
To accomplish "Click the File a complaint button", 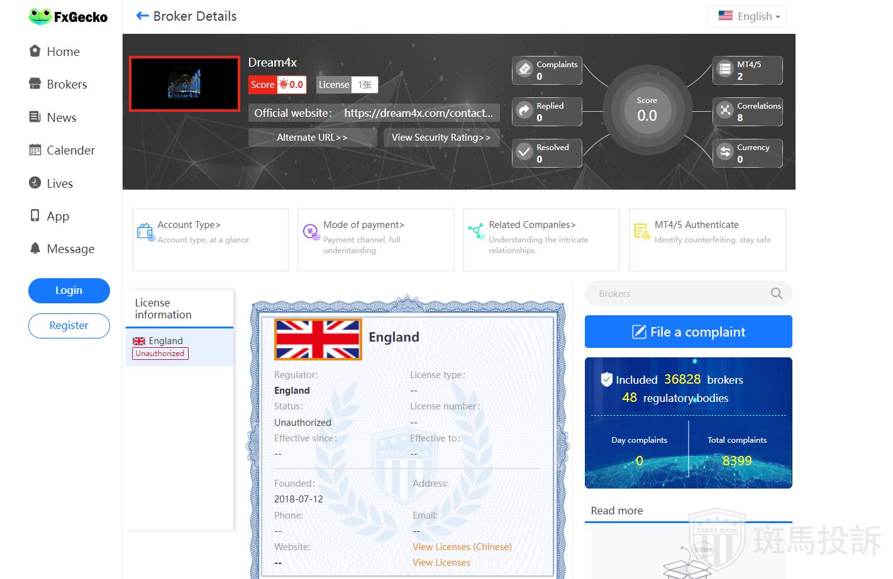I will (688, 332).
